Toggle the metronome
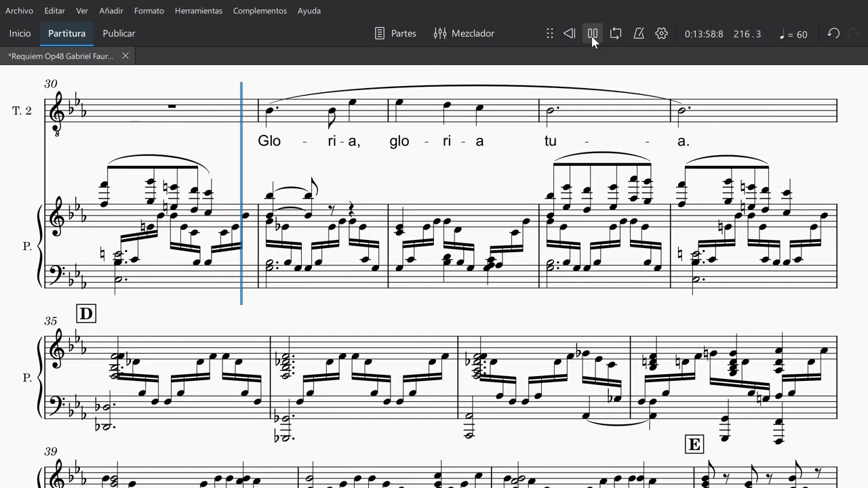 pos(639,33)
